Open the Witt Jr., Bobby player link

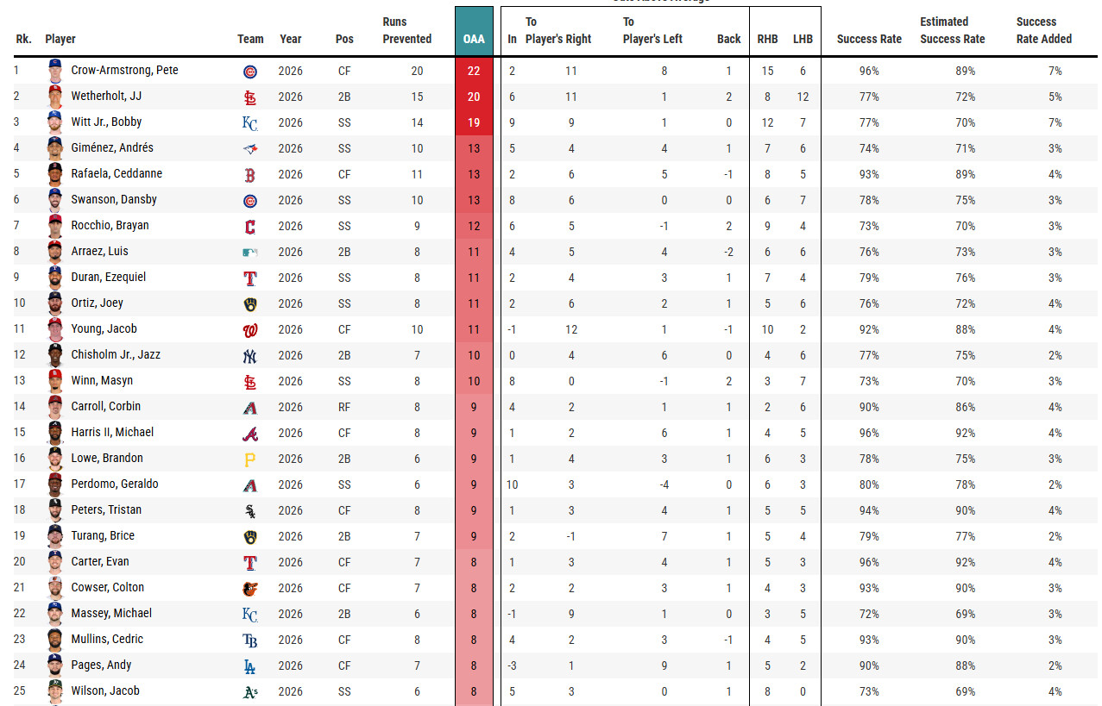[x=106, y=122]
